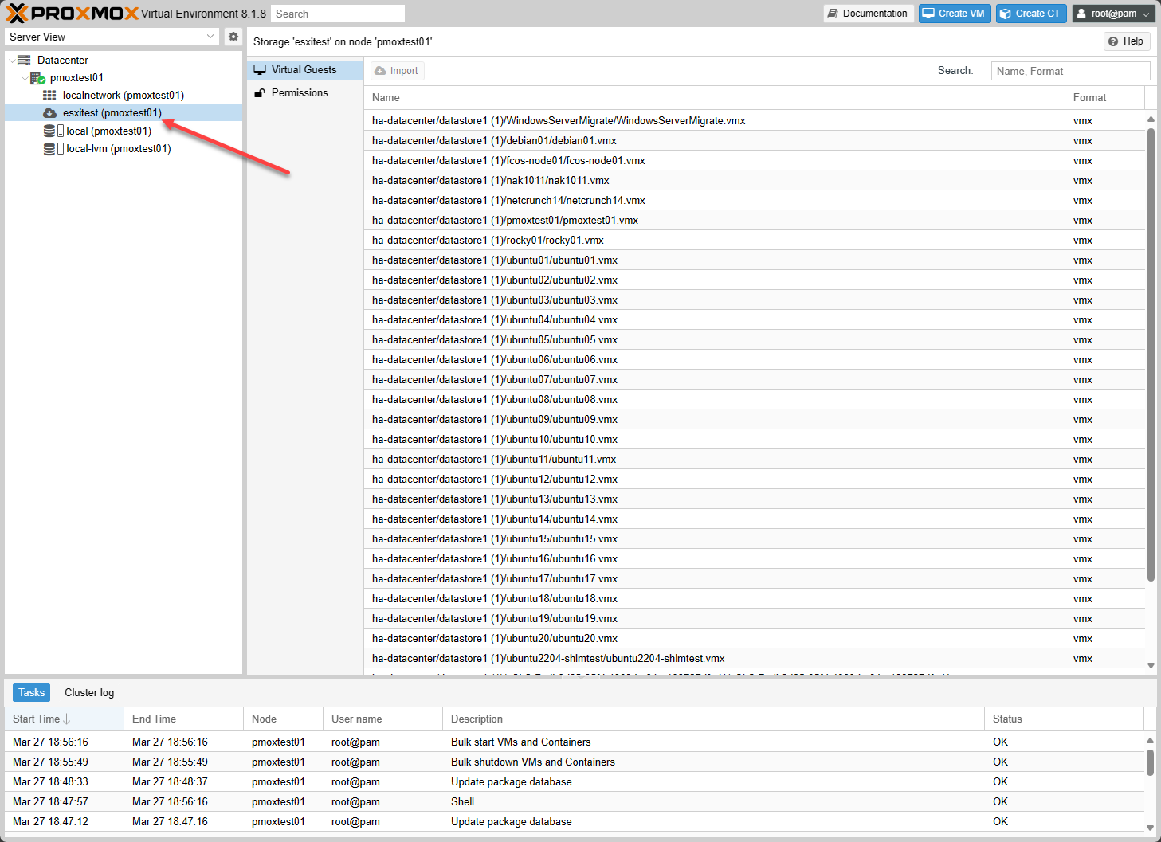Select the rocky01.vmx guest row
Image resolution: width=1161 pixels, height=842 pixels.
pos(754,241)
